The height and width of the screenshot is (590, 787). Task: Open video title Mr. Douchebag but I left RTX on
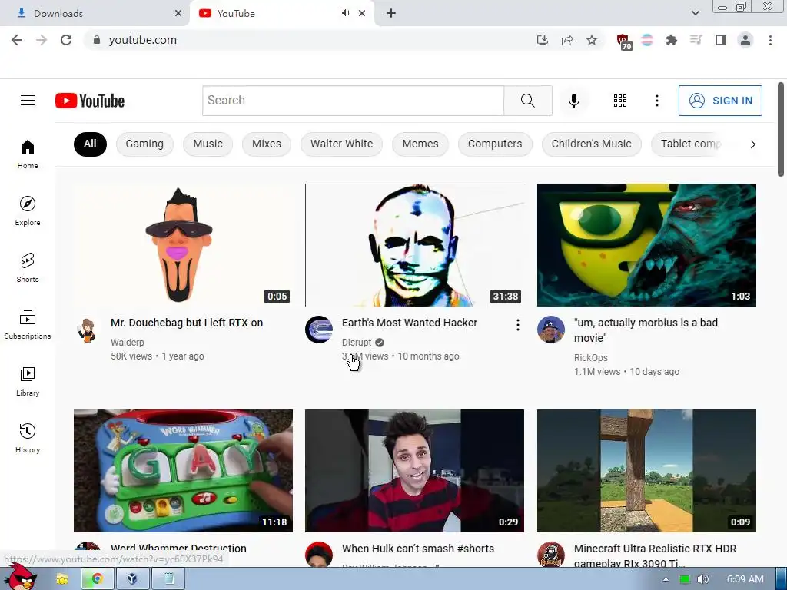point(187,323)
